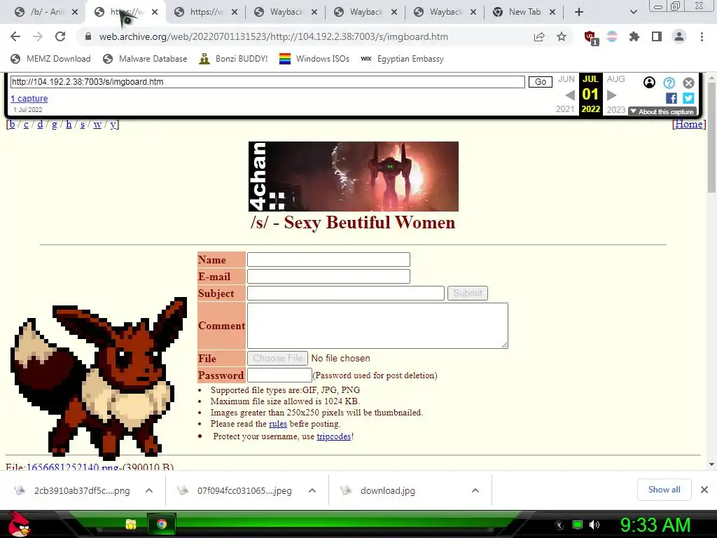The image size is (717, 538).
Task: Expand the tab search chevron
Action: click(633, 12)
